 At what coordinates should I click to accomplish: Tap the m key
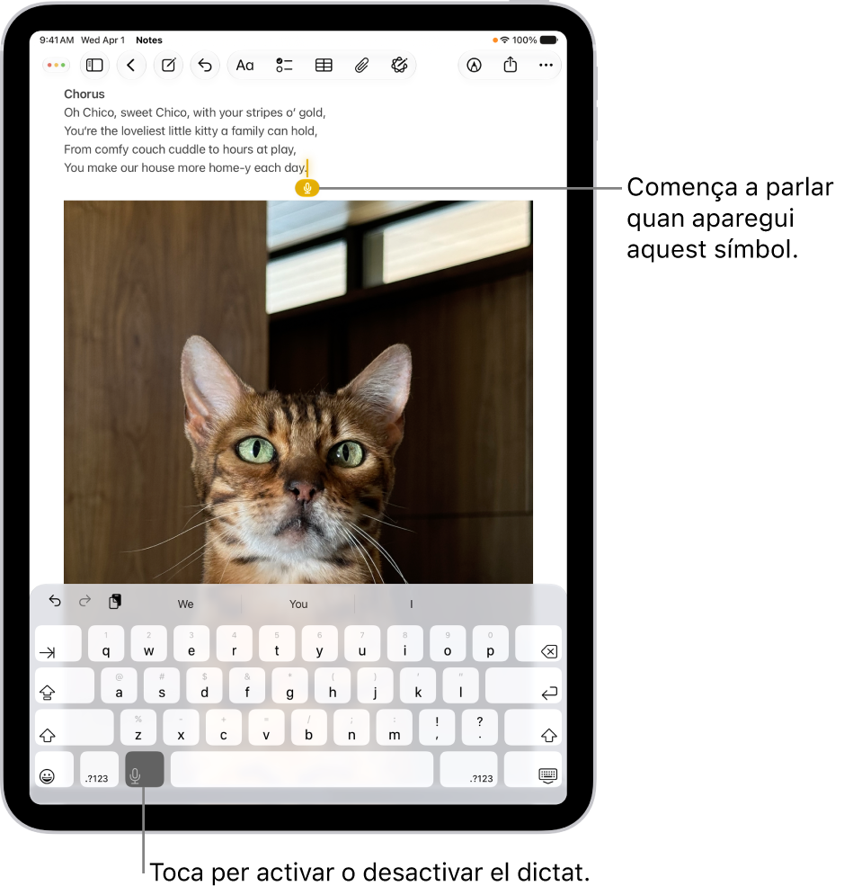pos(394,728)
